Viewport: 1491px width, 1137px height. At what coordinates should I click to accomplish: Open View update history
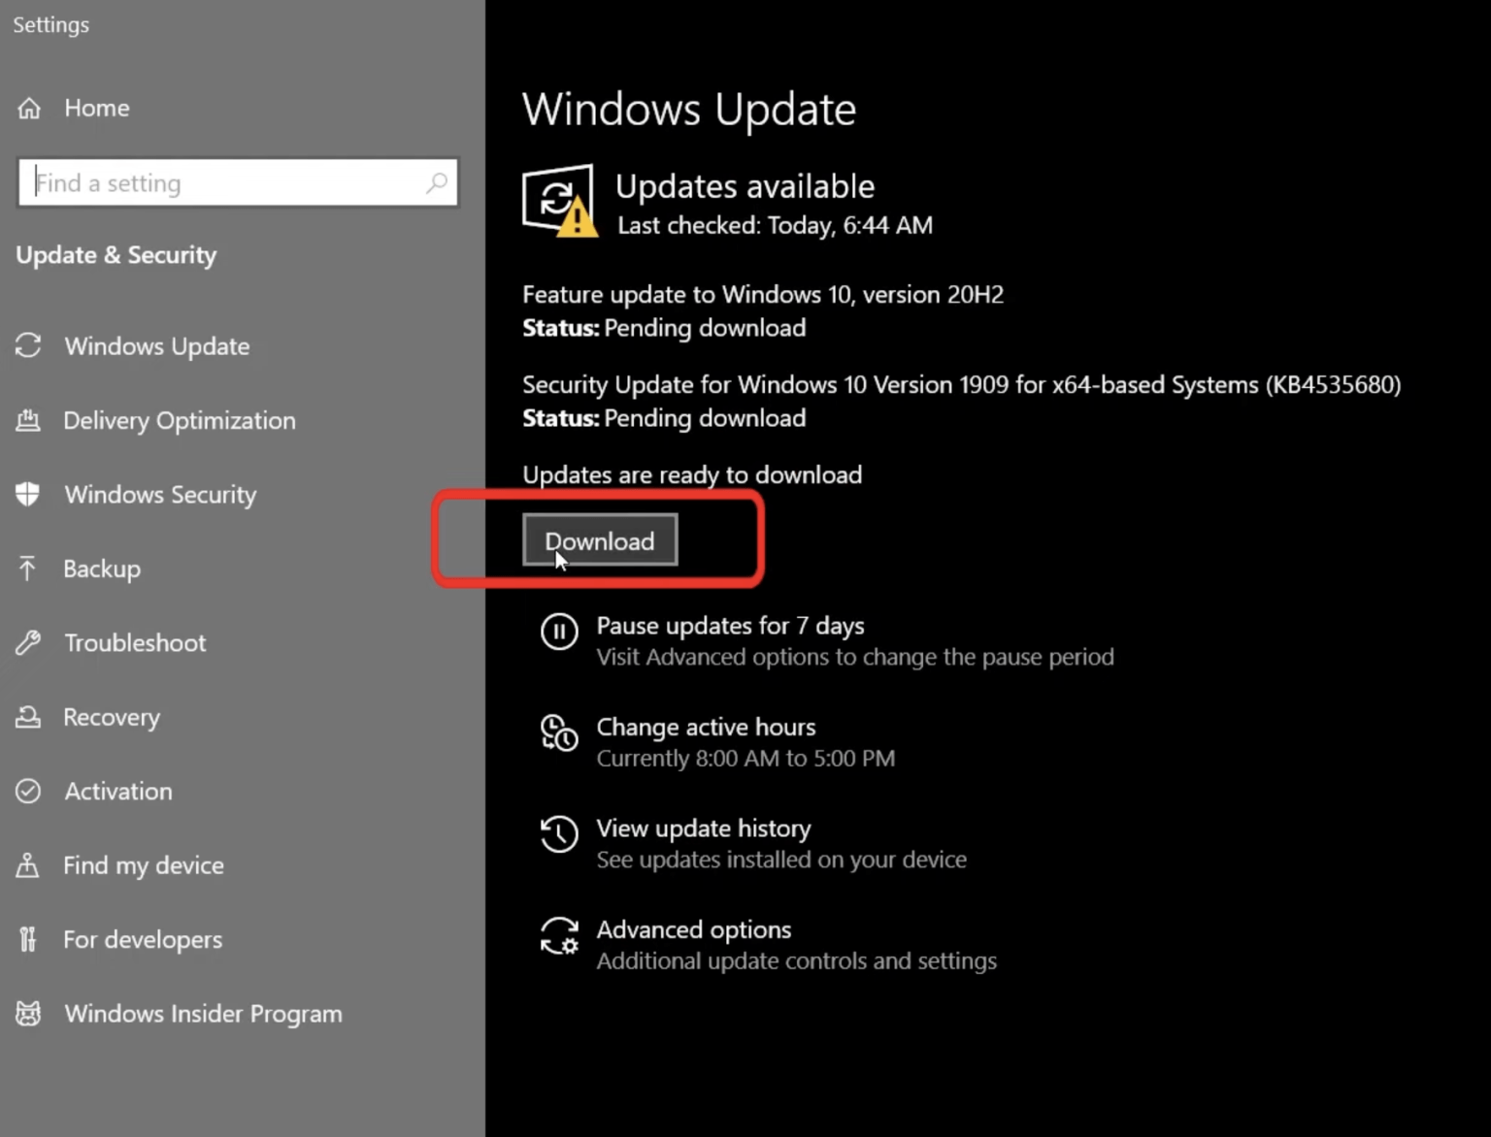point(704,828)
